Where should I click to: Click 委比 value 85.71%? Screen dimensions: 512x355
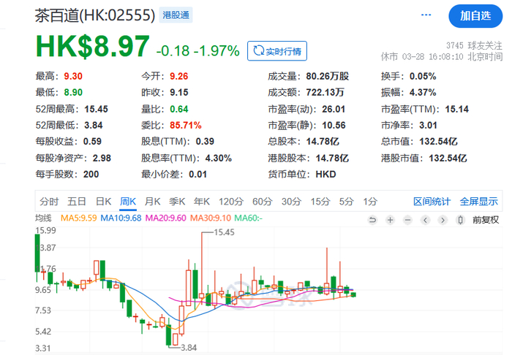click(x=186, y=126)
